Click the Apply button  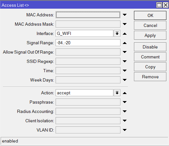click(150, 35)
